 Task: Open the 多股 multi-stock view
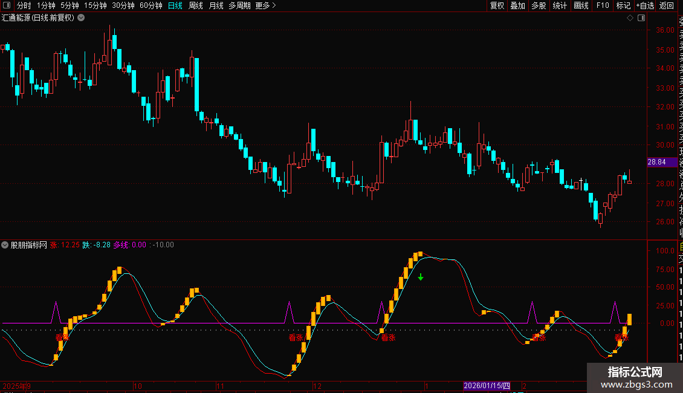click(x=539, y=5)
